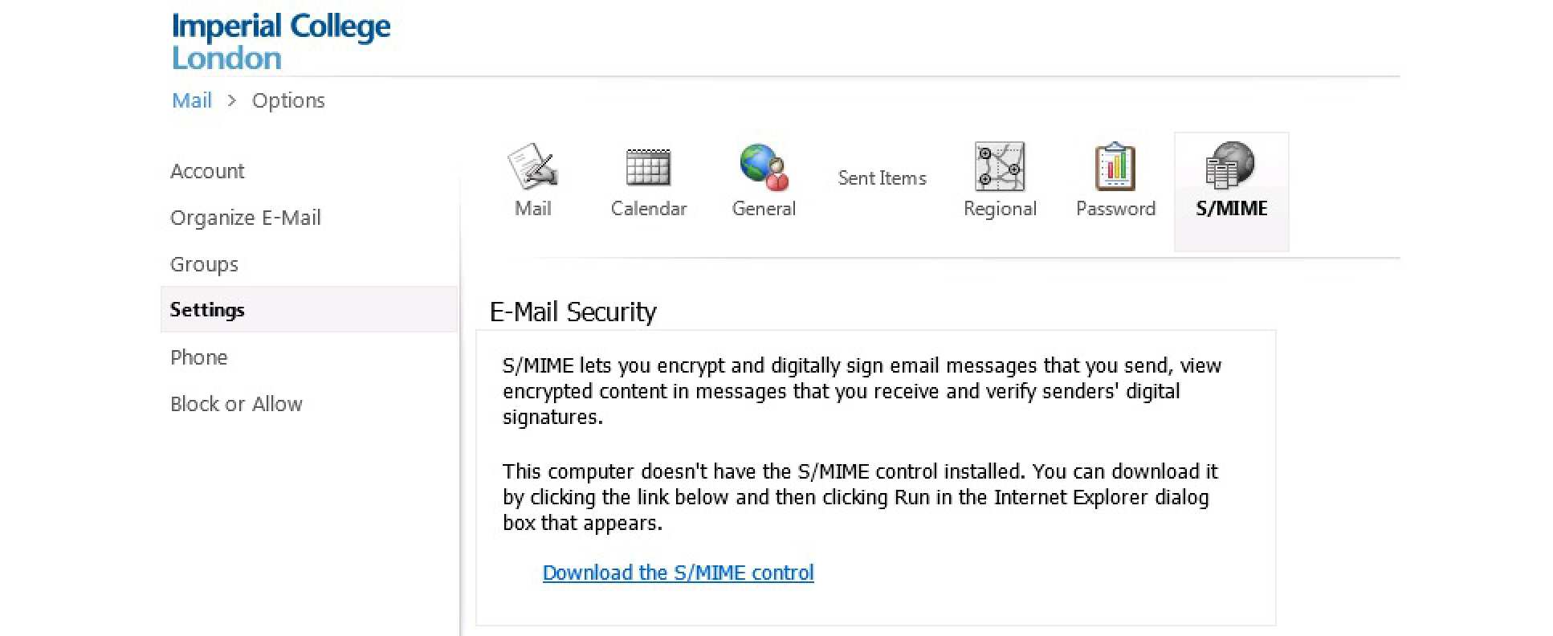1553x636 pixels.
Task: Click the Imperial College London logo
Action: coord(280,42)
